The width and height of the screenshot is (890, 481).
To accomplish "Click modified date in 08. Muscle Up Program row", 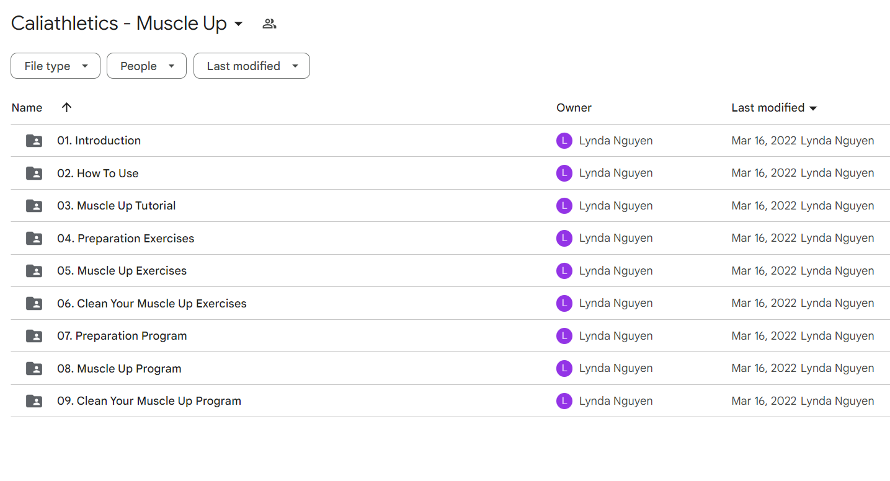I will coord(764,368).
